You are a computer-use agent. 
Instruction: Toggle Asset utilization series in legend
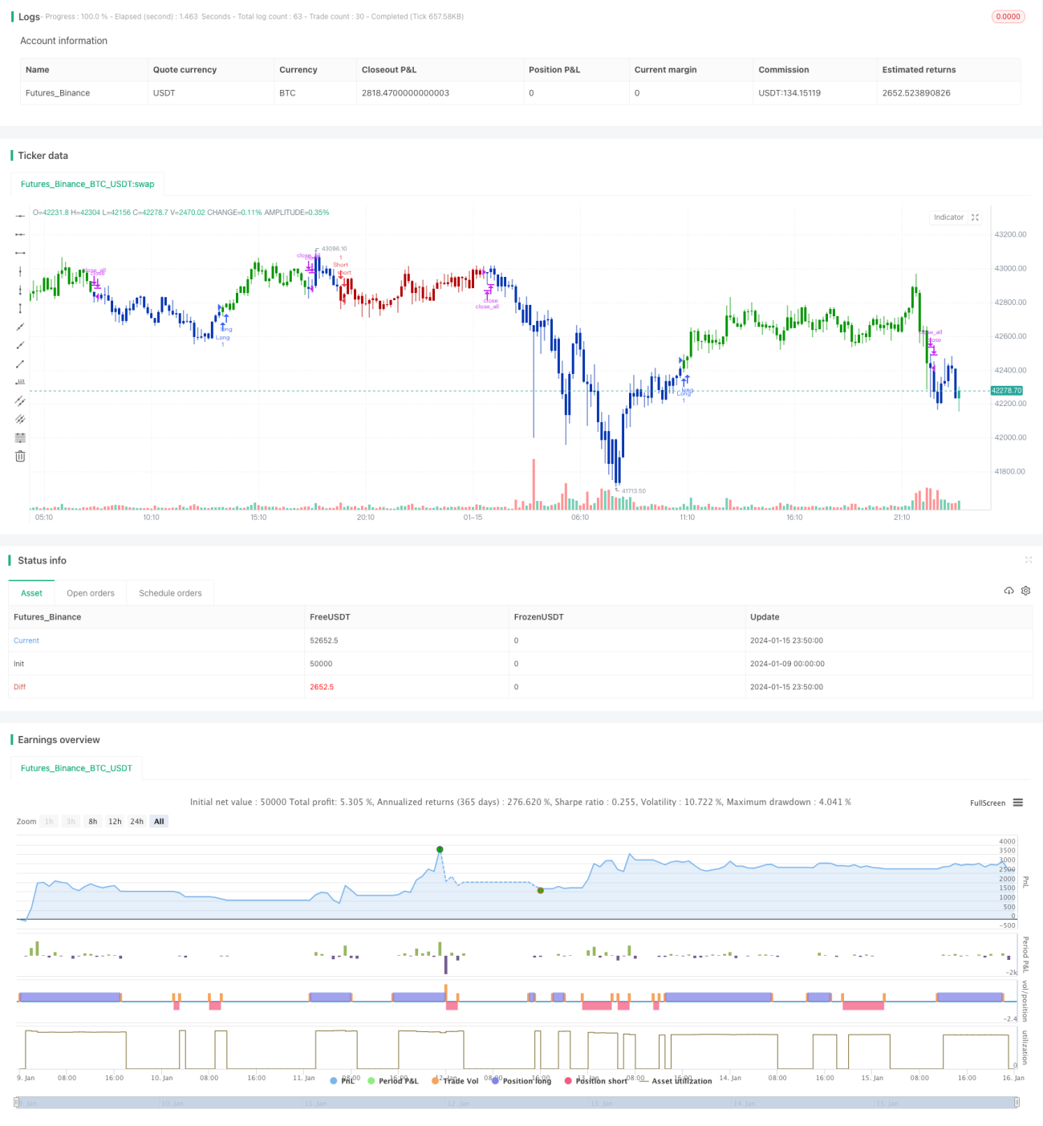click(x=676, y=1081)
